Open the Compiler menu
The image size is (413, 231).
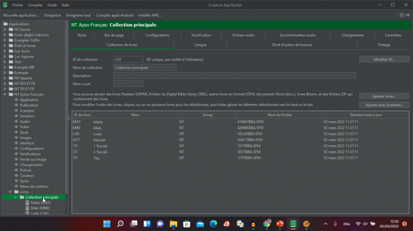35,5
